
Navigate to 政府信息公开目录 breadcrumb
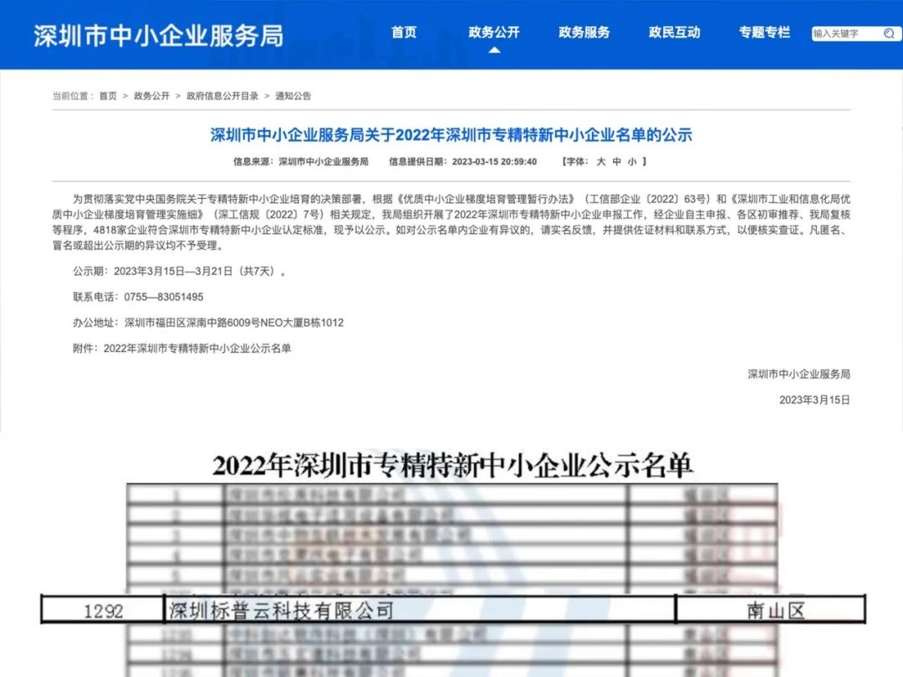[x=222, y=96]
